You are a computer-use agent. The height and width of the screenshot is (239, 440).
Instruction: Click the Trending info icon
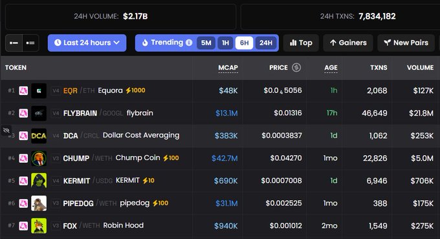[x=189, y=43]
